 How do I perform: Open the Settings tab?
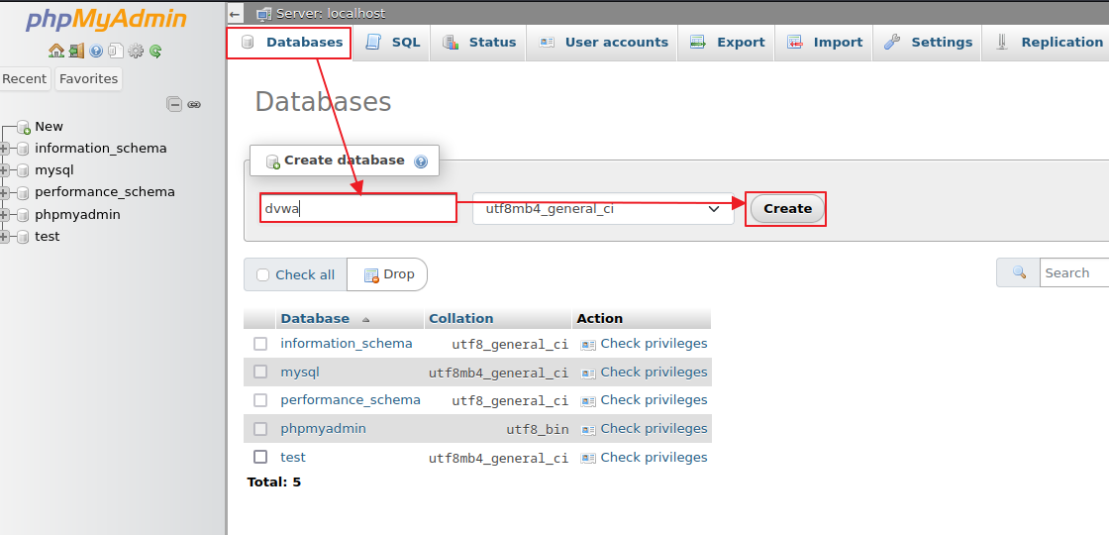click(x=927, y=43)
